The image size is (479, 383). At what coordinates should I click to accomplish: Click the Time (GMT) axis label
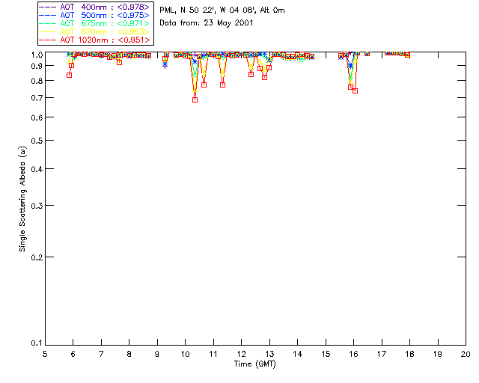click(x=254, y=364)
